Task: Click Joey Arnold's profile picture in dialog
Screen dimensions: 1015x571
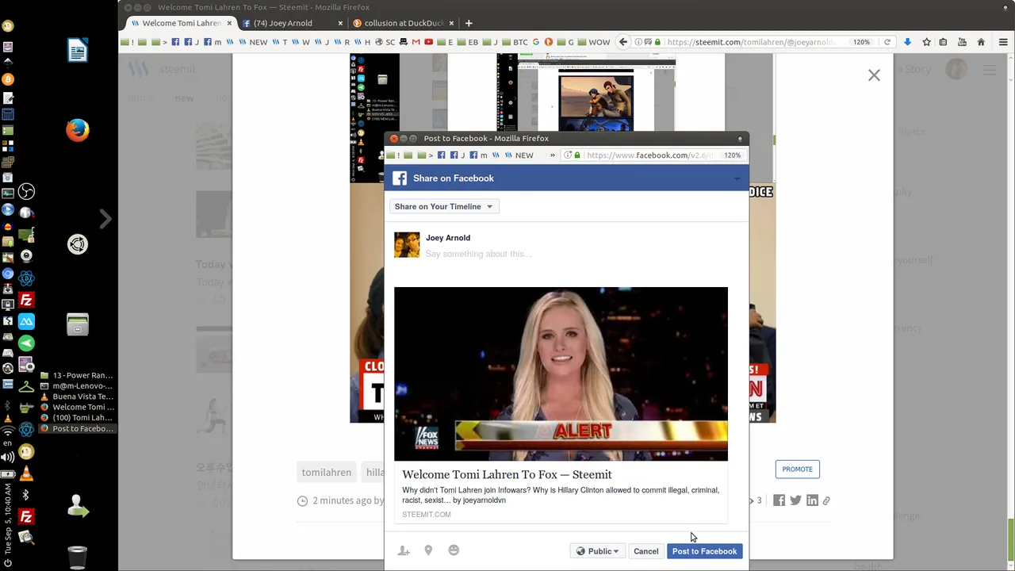Action: point(407,245)
